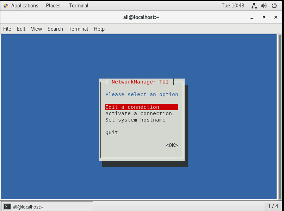Viewport: 284px width, 211px height.
Task: Click the clock showing Tue 10:43
Action: click(x=233, y=6)
